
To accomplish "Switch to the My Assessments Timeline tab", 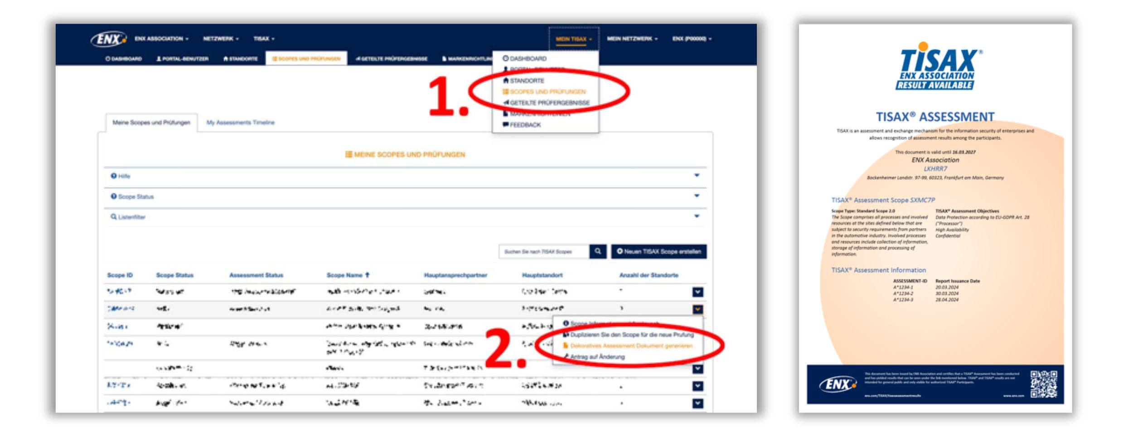I will (x=240, y=123).
